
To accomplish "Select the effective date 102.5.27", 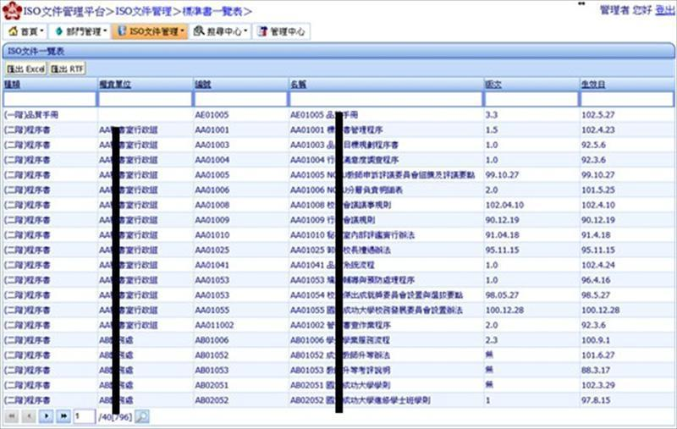I will [x=598, y=115].
